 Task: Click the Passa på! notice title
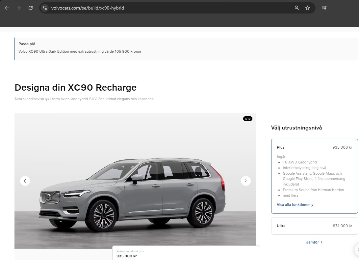27,44
